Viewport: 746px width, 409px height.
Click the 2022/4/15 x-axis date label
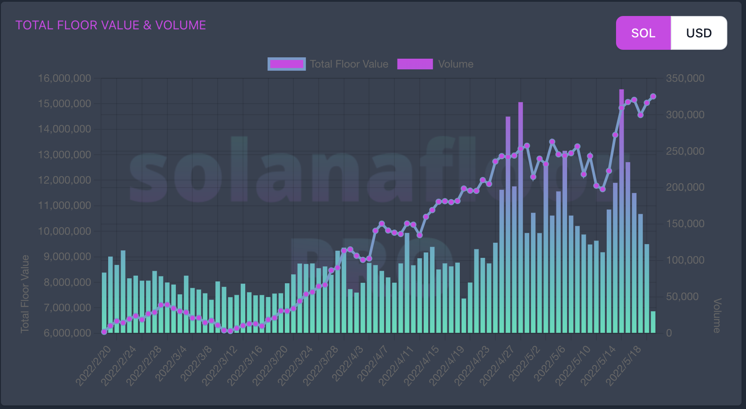pyautogui.click(x=422, y=365)
